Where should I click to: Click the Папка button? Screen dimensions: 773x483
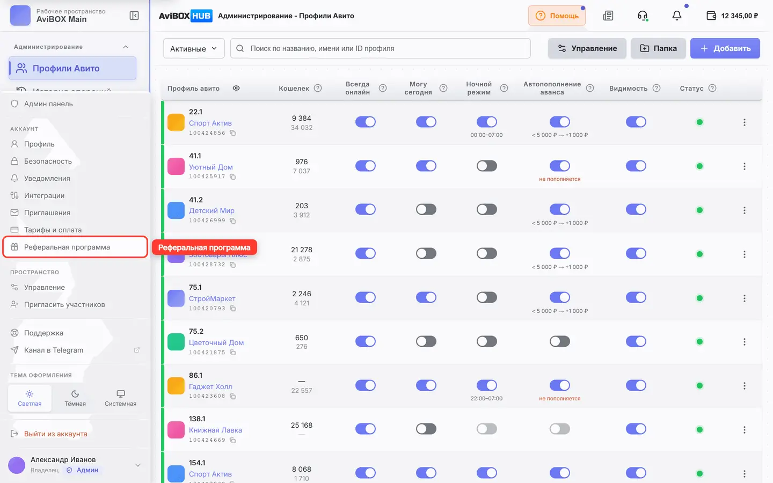(x=659, y=48)
